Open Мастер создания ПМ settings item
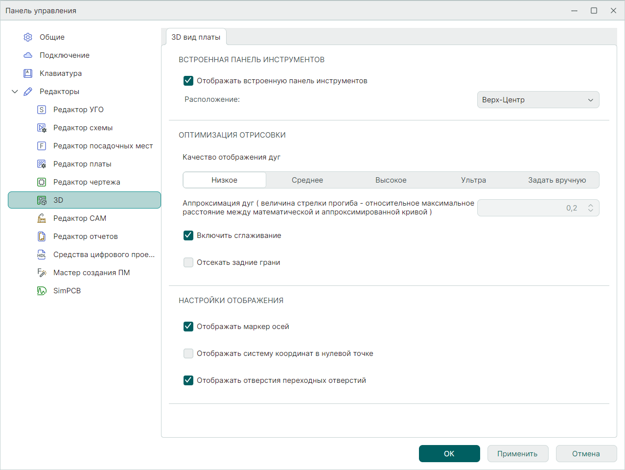 click(92, 273)
